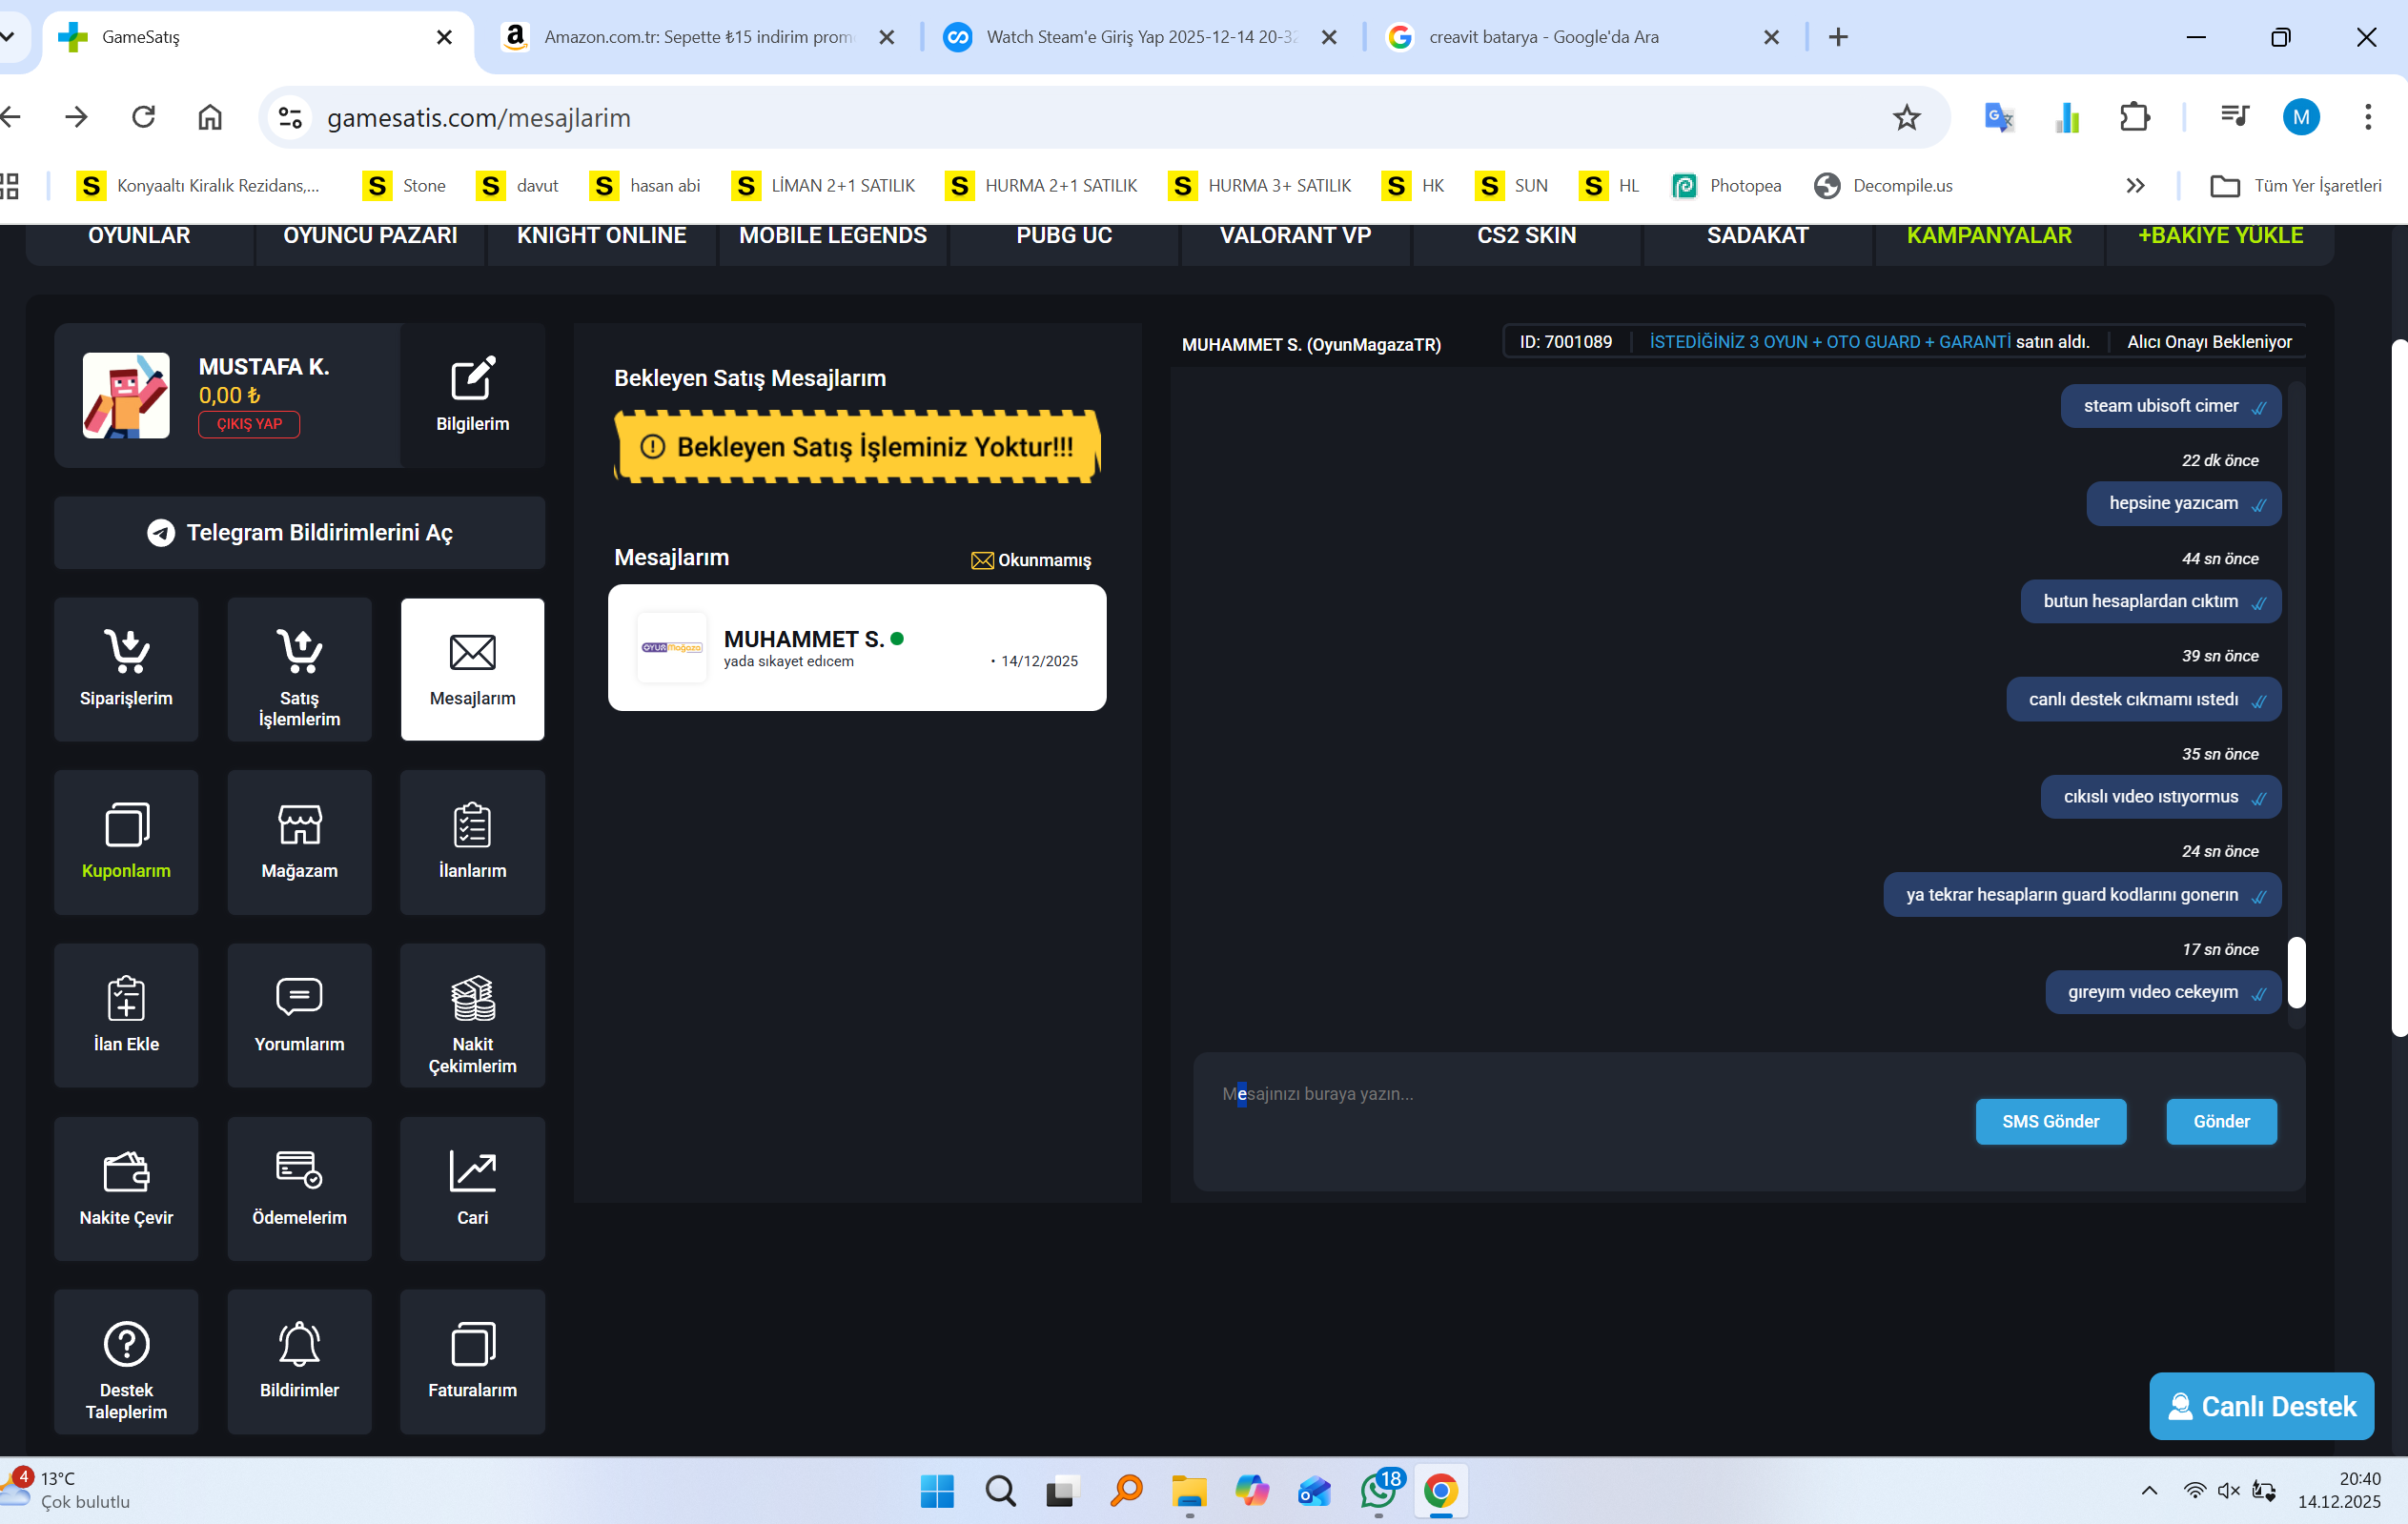2408x1524 pixels.
Task: Open the Cari chart tile
Action: (x=472, y=1188)
